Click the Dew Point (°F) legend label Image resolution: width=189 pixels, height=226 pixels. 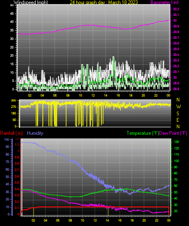[x=173, y=133]
